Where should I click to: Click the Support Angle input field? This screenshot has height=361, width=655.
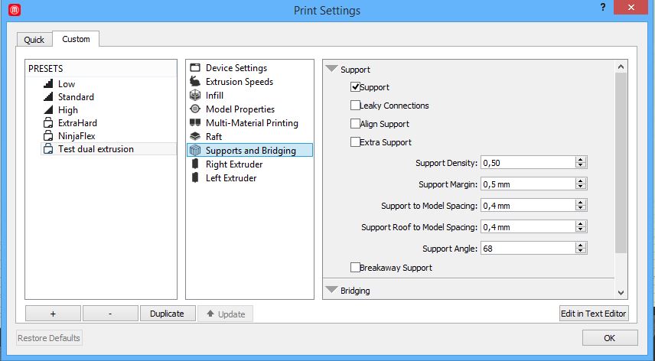point(526,249)
